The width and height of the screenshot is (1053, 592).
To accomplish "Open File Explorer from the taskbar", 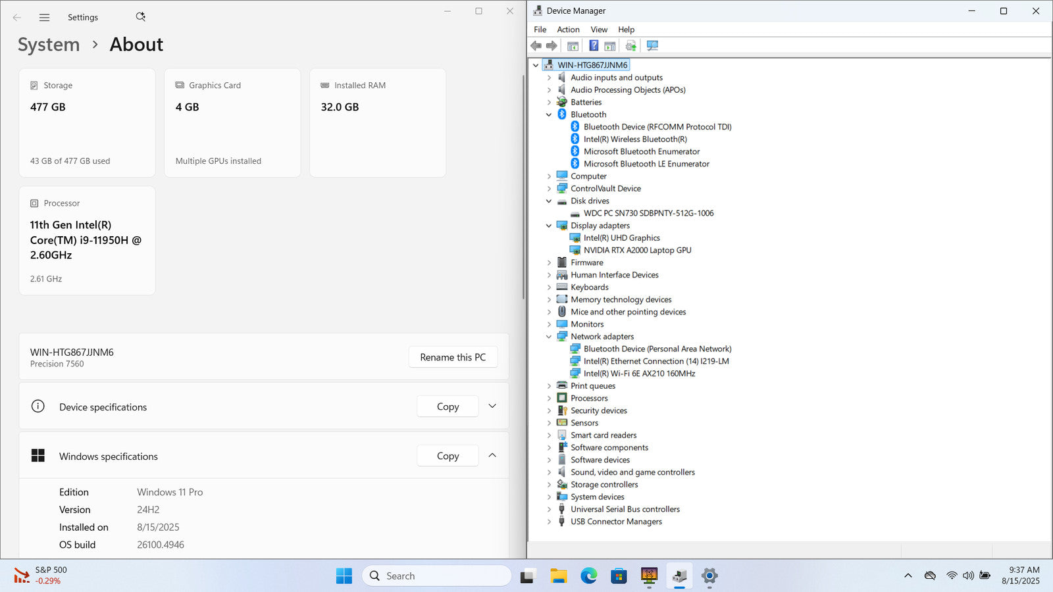I will pyautogui.click(x=558, y=576).
